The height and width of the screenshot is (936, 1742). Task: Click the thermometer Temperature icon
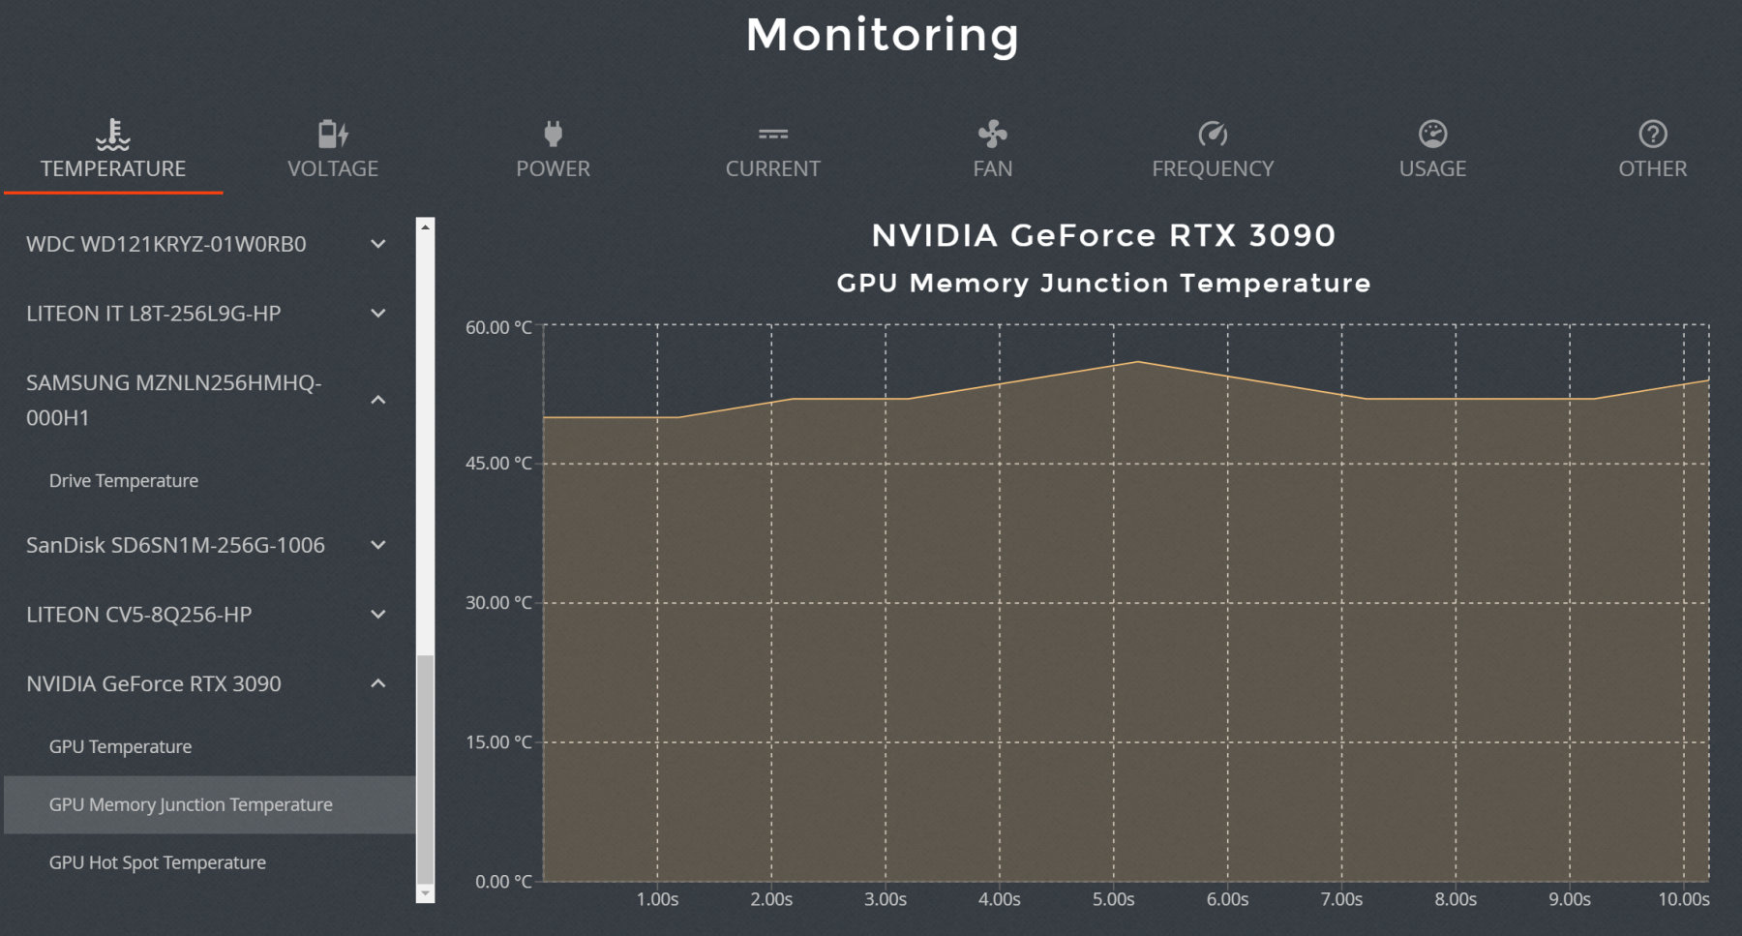(x=113, y=134)
